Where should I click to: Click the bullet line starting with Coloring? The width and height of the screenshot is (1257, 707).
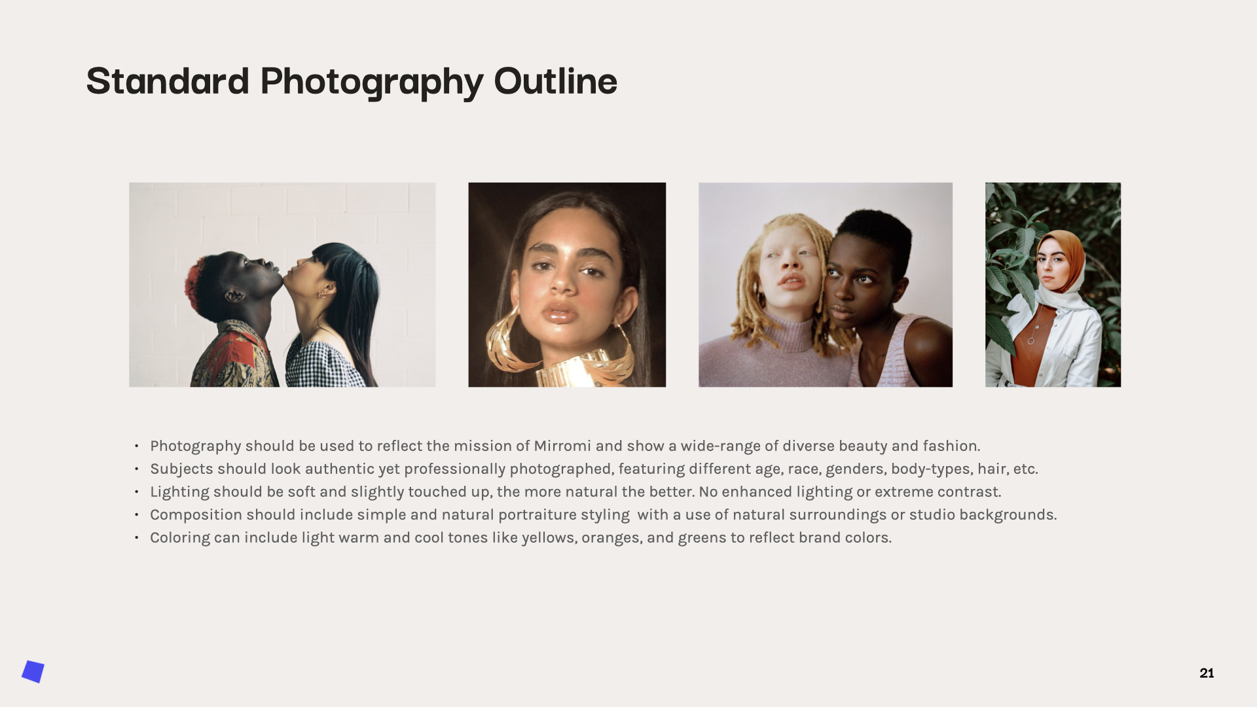click(x=520, y=538)
